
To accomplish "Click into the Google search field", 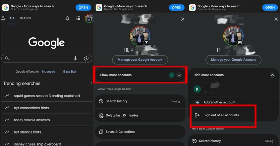I will pyautogui.click(x=47, y=58).
